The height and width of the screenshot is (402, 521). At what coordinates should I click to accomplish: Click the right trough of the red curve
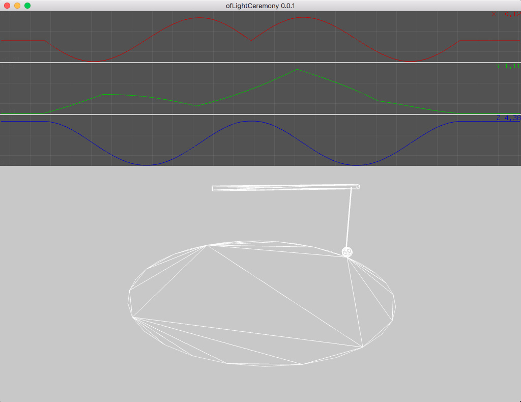pyautogui.click(x=412, y=62)
